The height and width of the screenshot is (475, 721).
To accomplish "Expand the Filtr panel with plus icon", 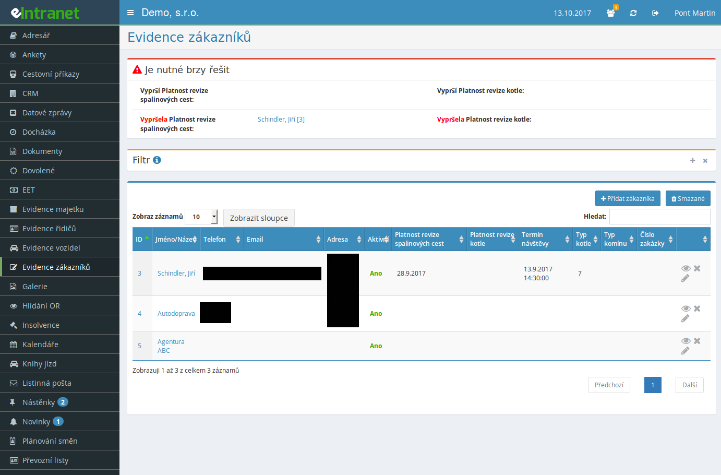I will 692,161.
